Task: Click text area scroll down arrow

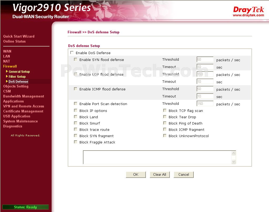Action: (x=233, y=162)
